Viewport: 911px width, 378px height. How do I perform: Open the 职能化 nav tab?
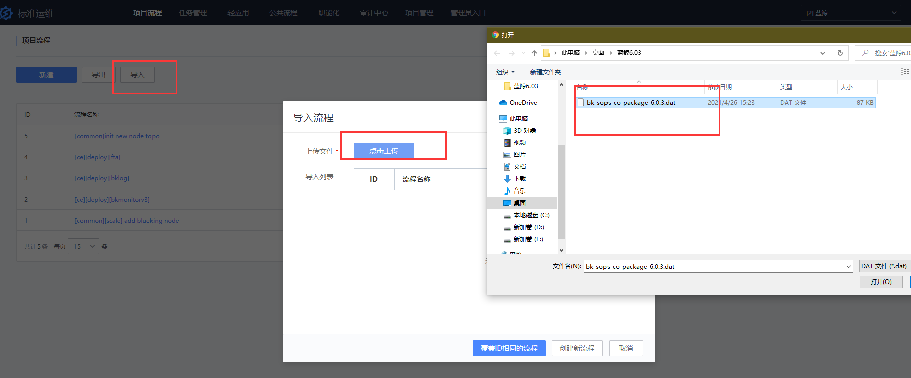[x=329, y=13]
